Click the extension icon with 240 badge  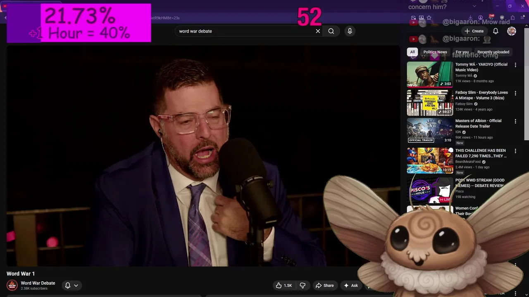coord(491,17)
